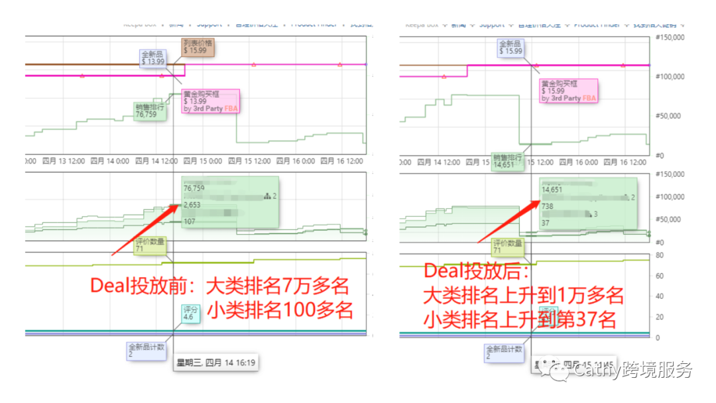Click the 四月 13 12:00 axis label
The image size is (716, 403).
tap(64, 161)
